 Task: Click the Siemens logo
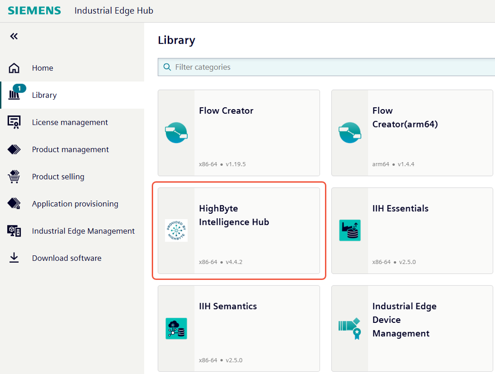(34, 11)
